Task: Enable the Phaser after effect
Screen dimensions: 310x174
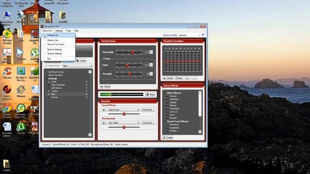Action: coord(167,105)
